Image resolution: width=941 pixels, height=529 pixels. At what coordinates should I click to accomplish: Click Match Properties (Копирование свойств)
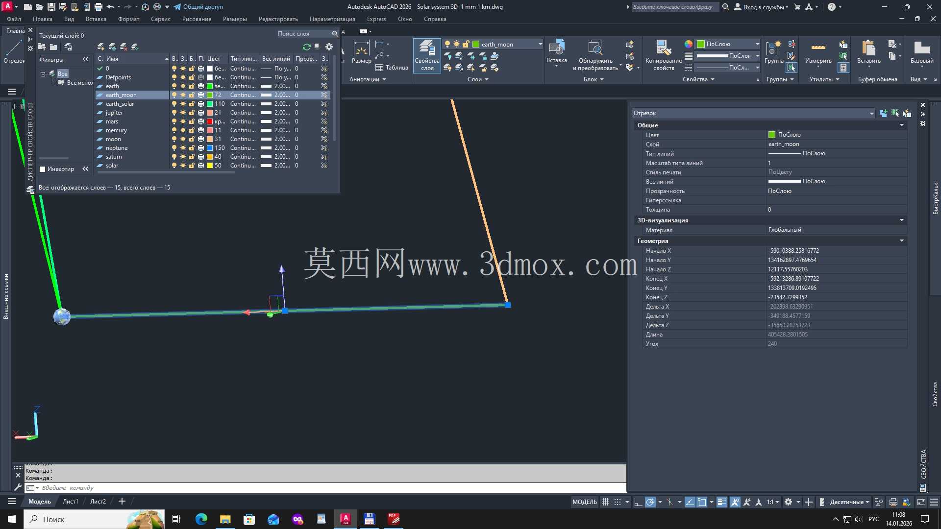click(664, 55)
